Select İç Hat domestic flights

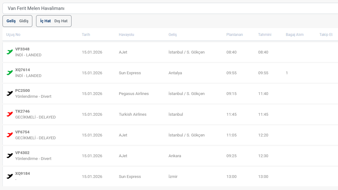point(45,21)
